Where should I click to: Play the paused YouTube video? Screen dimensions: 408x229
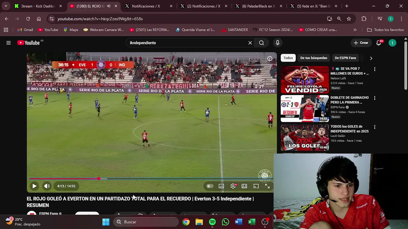(34, 186)
